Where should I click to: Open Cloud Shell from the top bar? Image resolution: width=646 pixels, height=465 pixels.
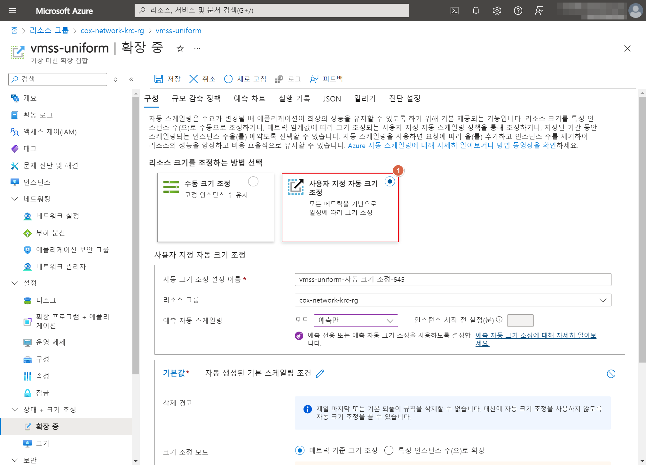pyautogui.click(x=454, y=11)
